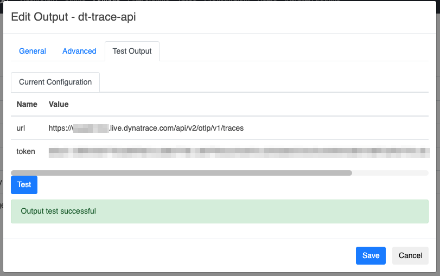This screenshot has height=276, width=440.
Task: Click the blurred token value
Action: pos(239,152)
